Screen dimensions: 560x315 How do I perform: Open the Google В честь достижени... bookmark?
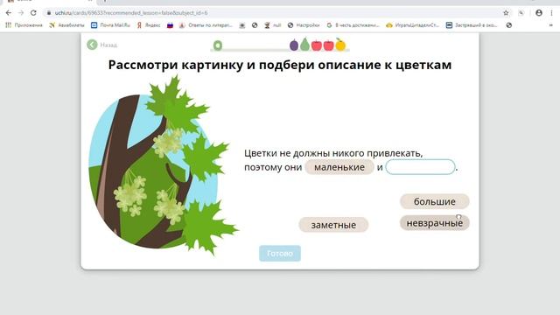pos(353,25)
